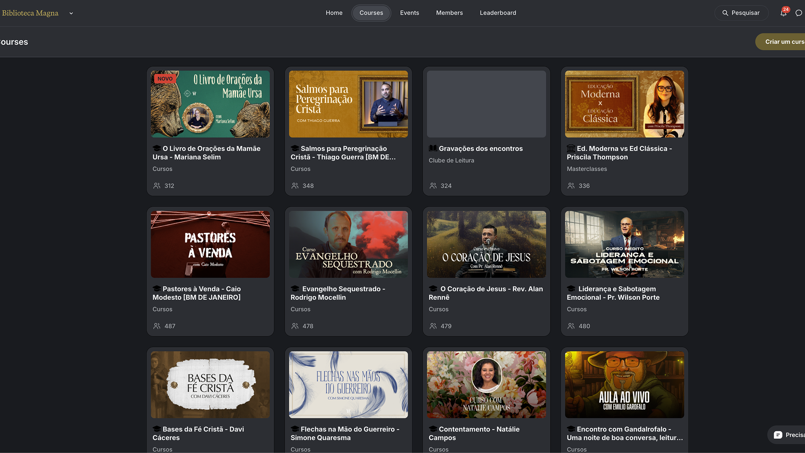The width and height of the screenshot is (805, 453).
Task: Open the Flechas nas Mãos do Guerreiro thumbnail
Action: point(348,385)
